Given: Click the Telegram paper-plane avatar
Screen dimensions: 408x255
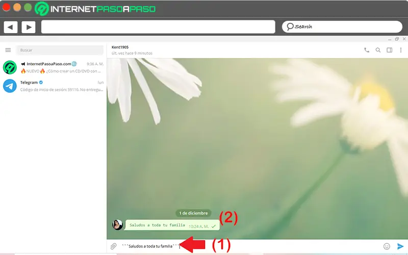Looking at the screenshot, I should click(10, 86).
